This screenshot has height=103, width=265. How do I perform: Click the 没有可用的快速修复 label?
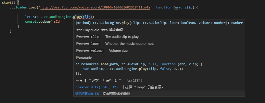tap(116, 94)
